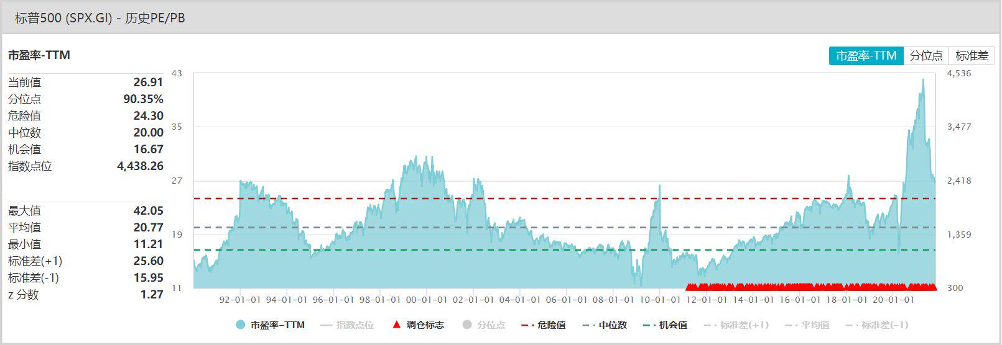
Task: Click the 指数点位 4,438.26 value
Action: 140,166
